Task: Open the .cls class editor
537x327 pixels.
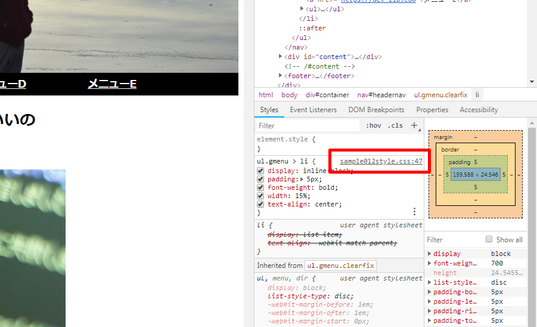Action: 395,125
